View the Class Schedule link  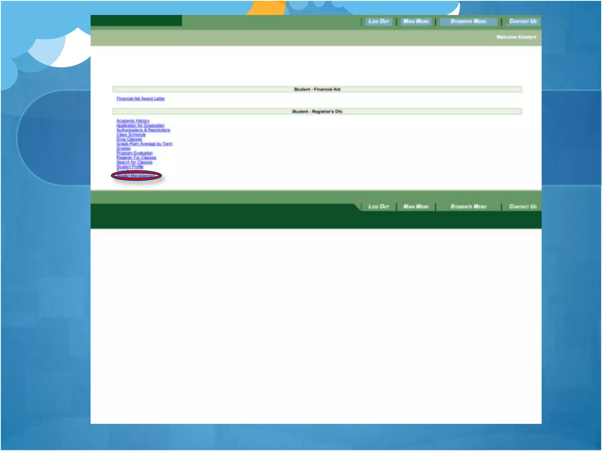(131, 135)
